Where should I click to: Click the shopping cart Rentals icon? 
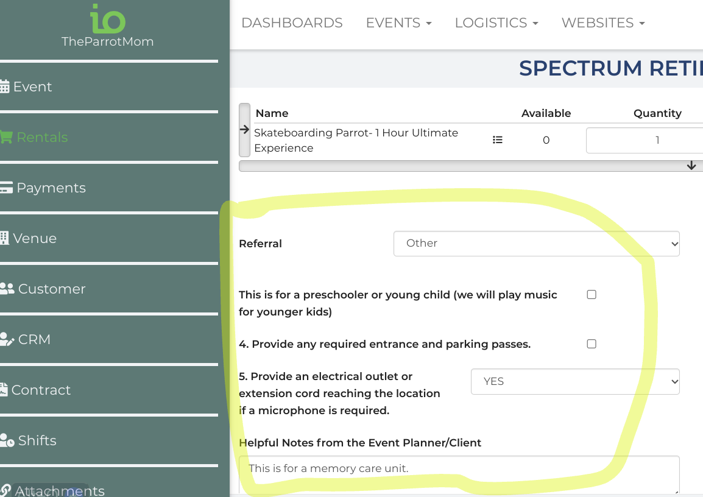6,138
